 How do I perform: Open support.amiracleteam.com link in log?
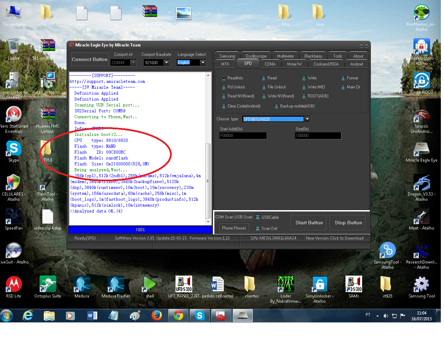click(x=107, y=81)
